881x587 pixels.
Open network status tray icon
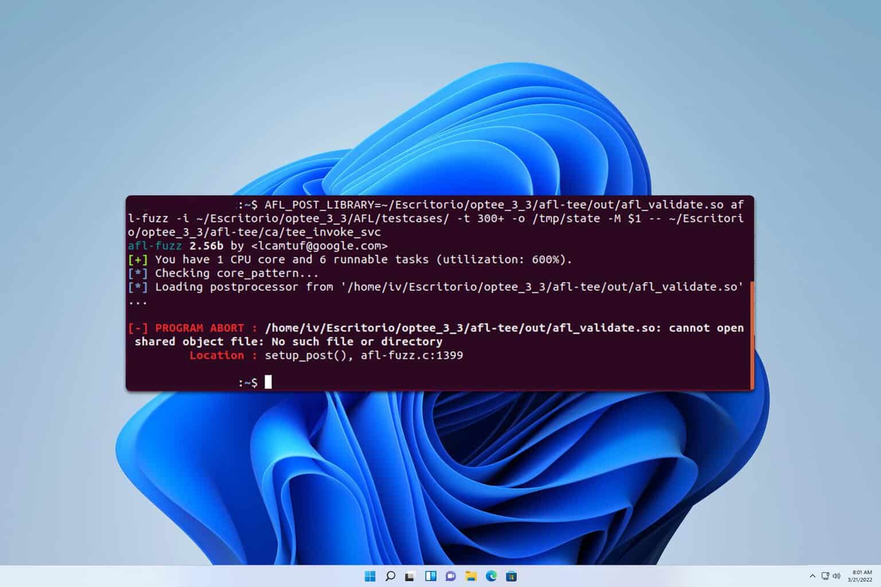tap(825, 576)
